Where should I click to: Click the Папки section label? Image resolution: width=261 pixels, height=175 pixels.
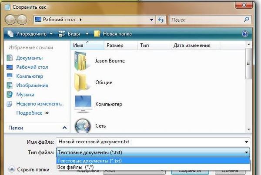click(x=16, y=128)
